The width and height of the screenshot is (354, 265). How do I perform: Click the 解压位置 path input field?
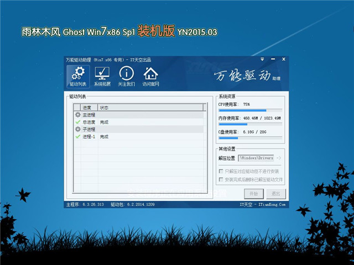[256, 158]
